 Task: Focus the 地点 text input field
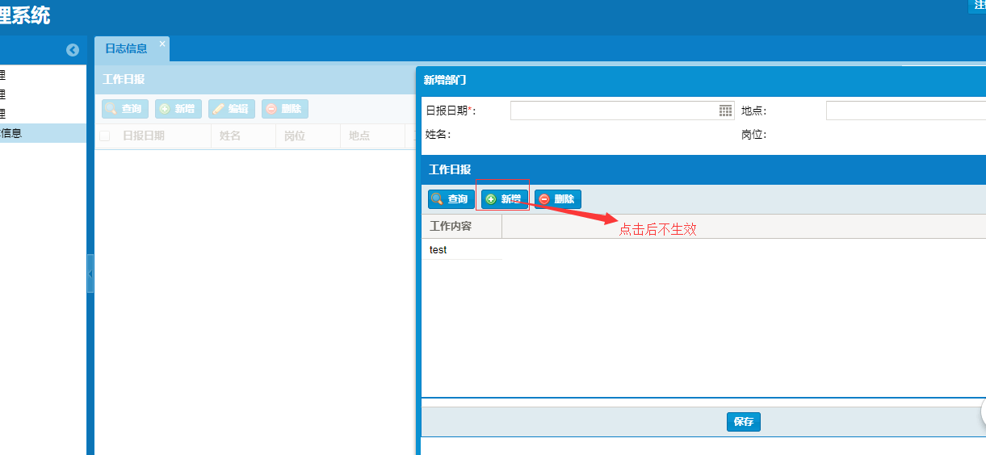click(x=904, y=111)
